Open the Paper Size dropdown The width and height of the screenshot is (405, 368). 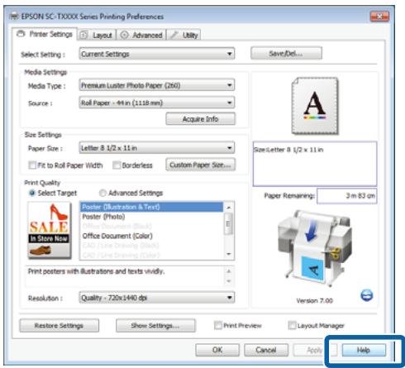tap(157, 148)
